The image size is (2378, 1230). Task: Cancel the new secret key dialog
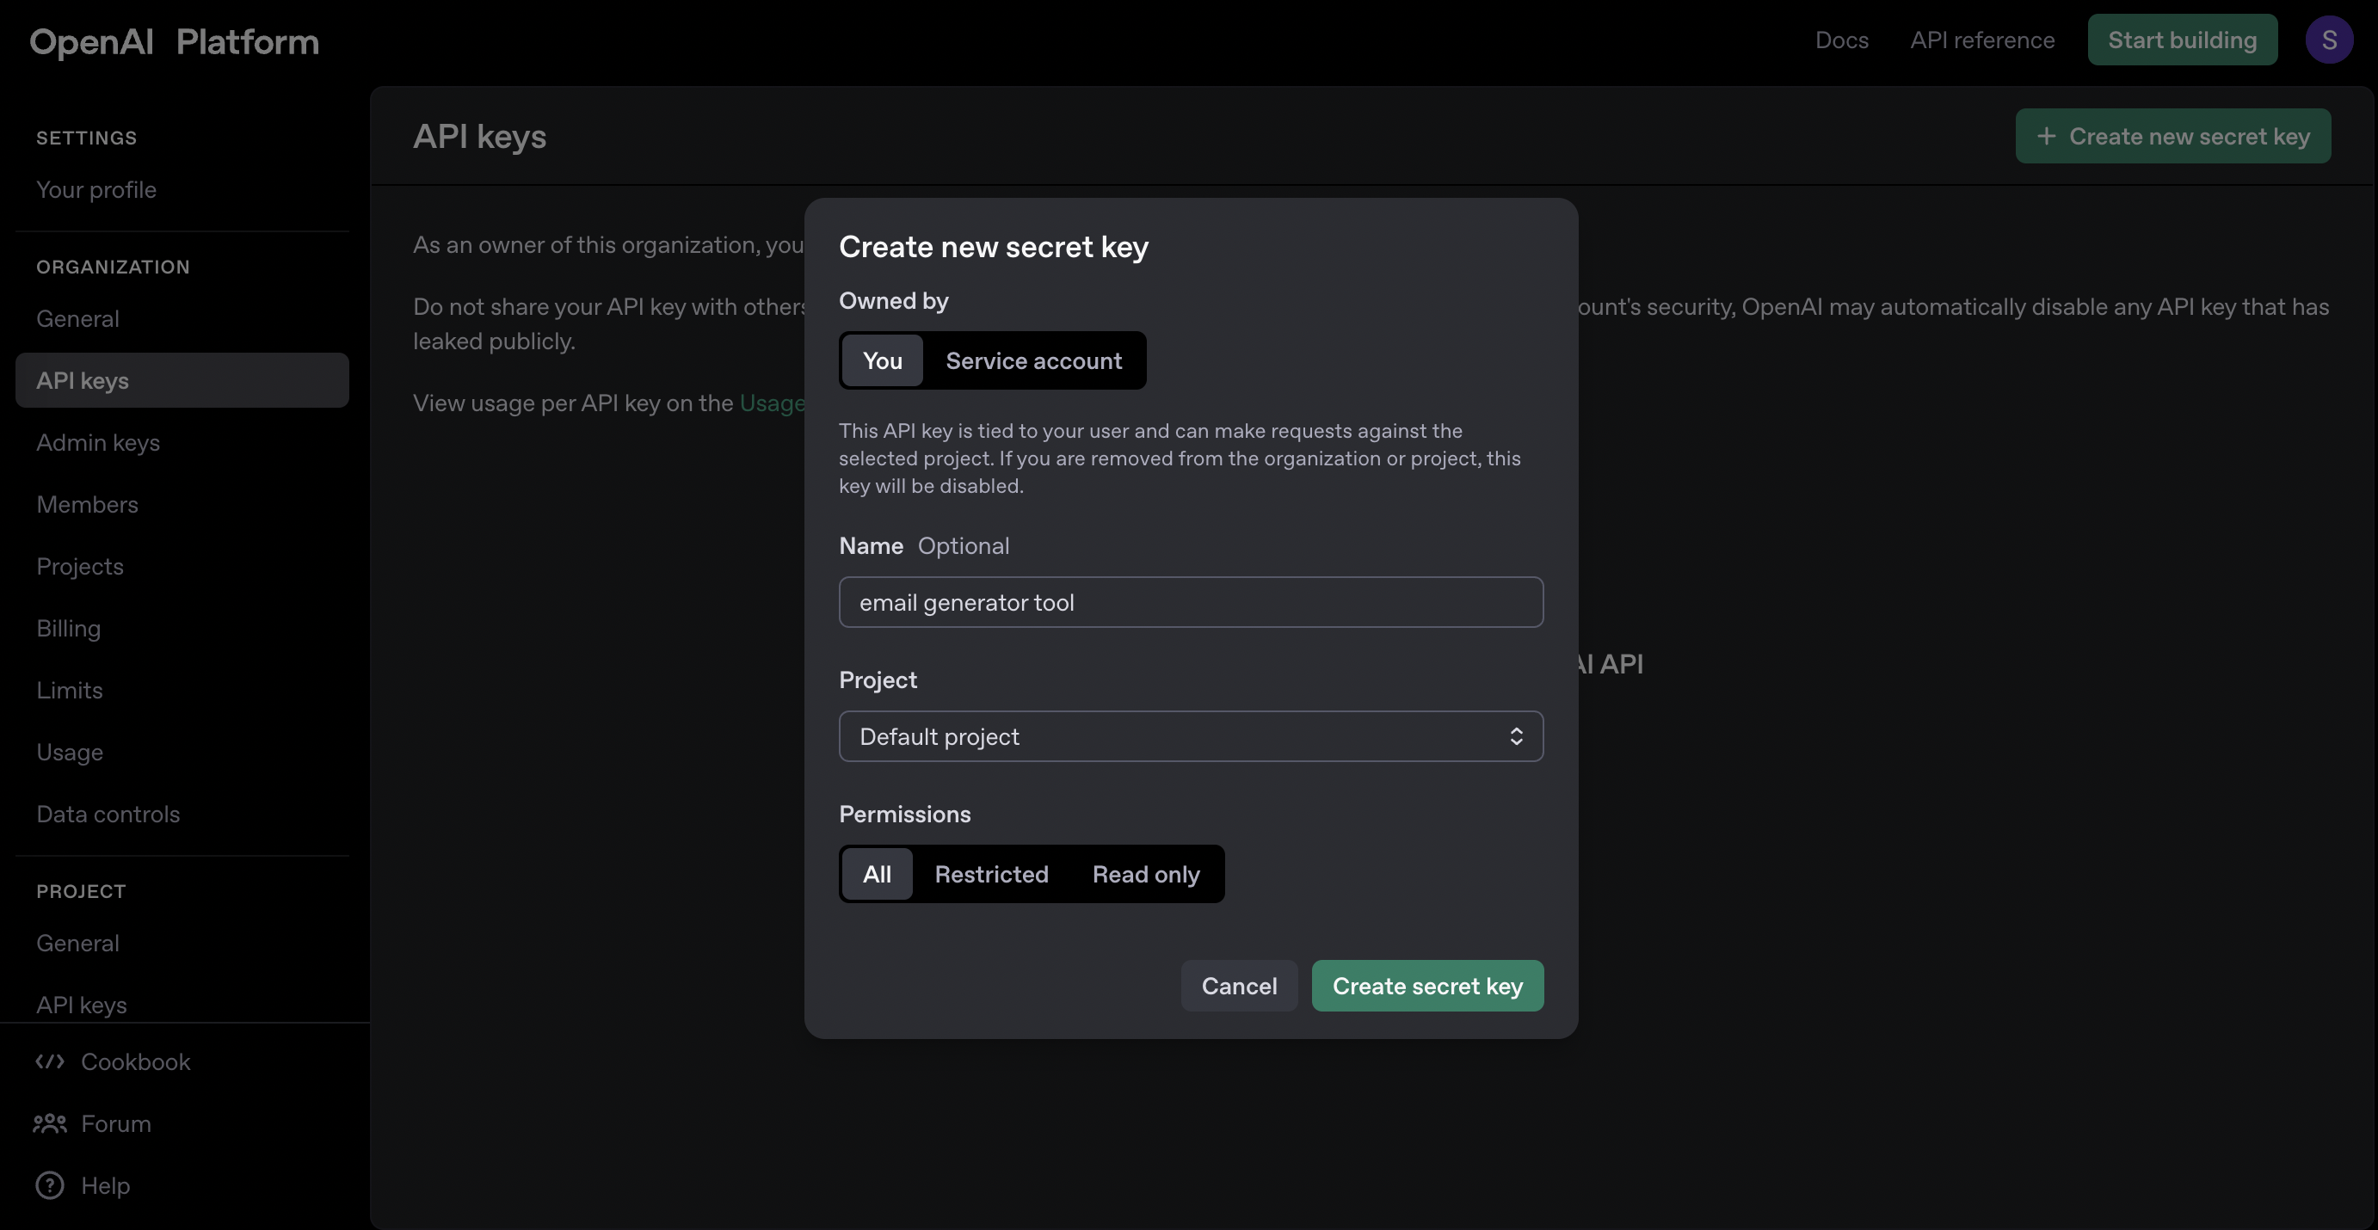[x=1238, y=987]
